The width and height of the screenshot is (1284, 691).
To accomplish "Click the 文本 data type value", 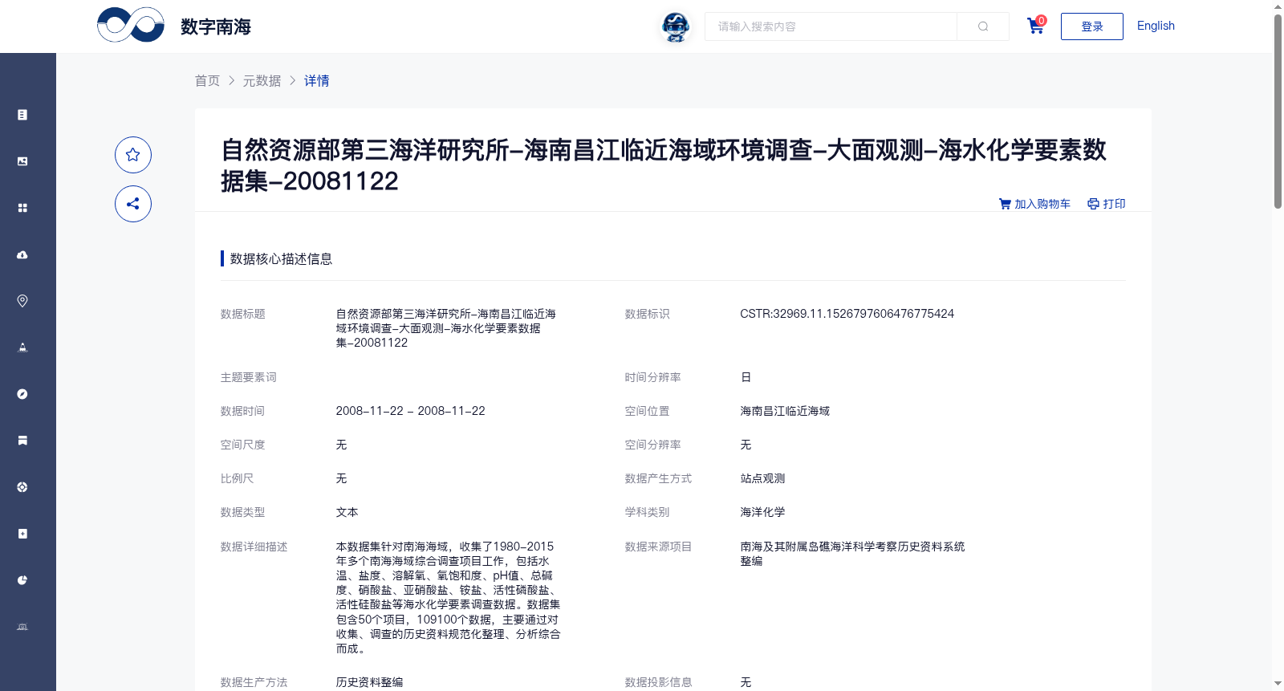I will pyautogui.click(x=347, y=512).
